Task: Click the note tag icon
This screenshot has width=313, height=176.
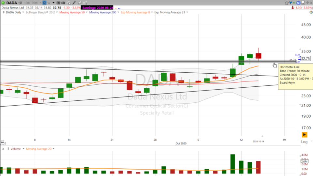Action: [x=80, y=3]
